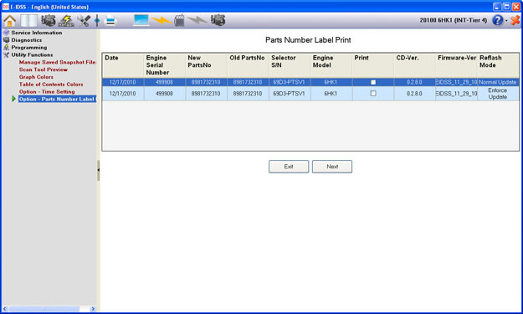
Task: Click the gray lightning bolt icon
Action: pos(197,20)
